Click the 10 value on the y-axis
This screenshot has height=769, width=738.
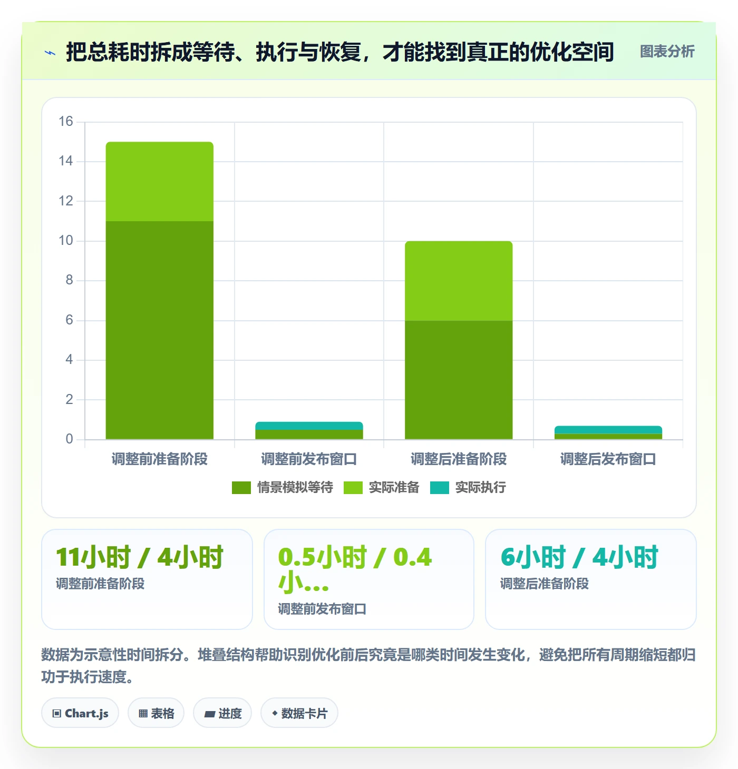point(66,241)
